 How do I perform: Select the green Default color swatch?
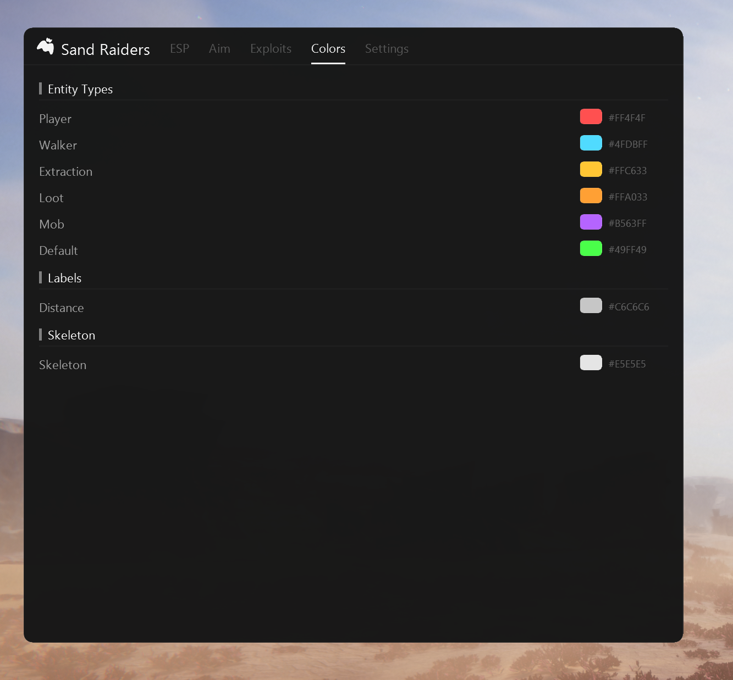[591, 248]
